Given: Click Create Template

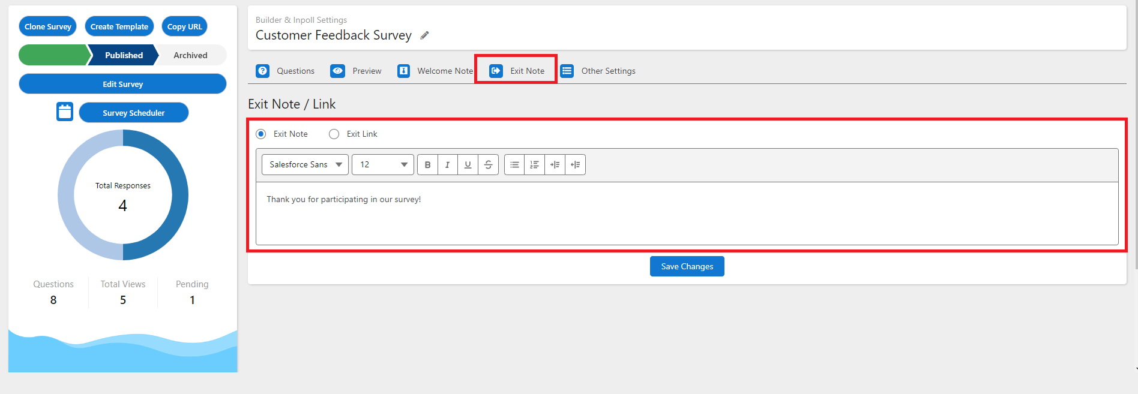Looking at the screenshot, I should [x=119, y=26].
